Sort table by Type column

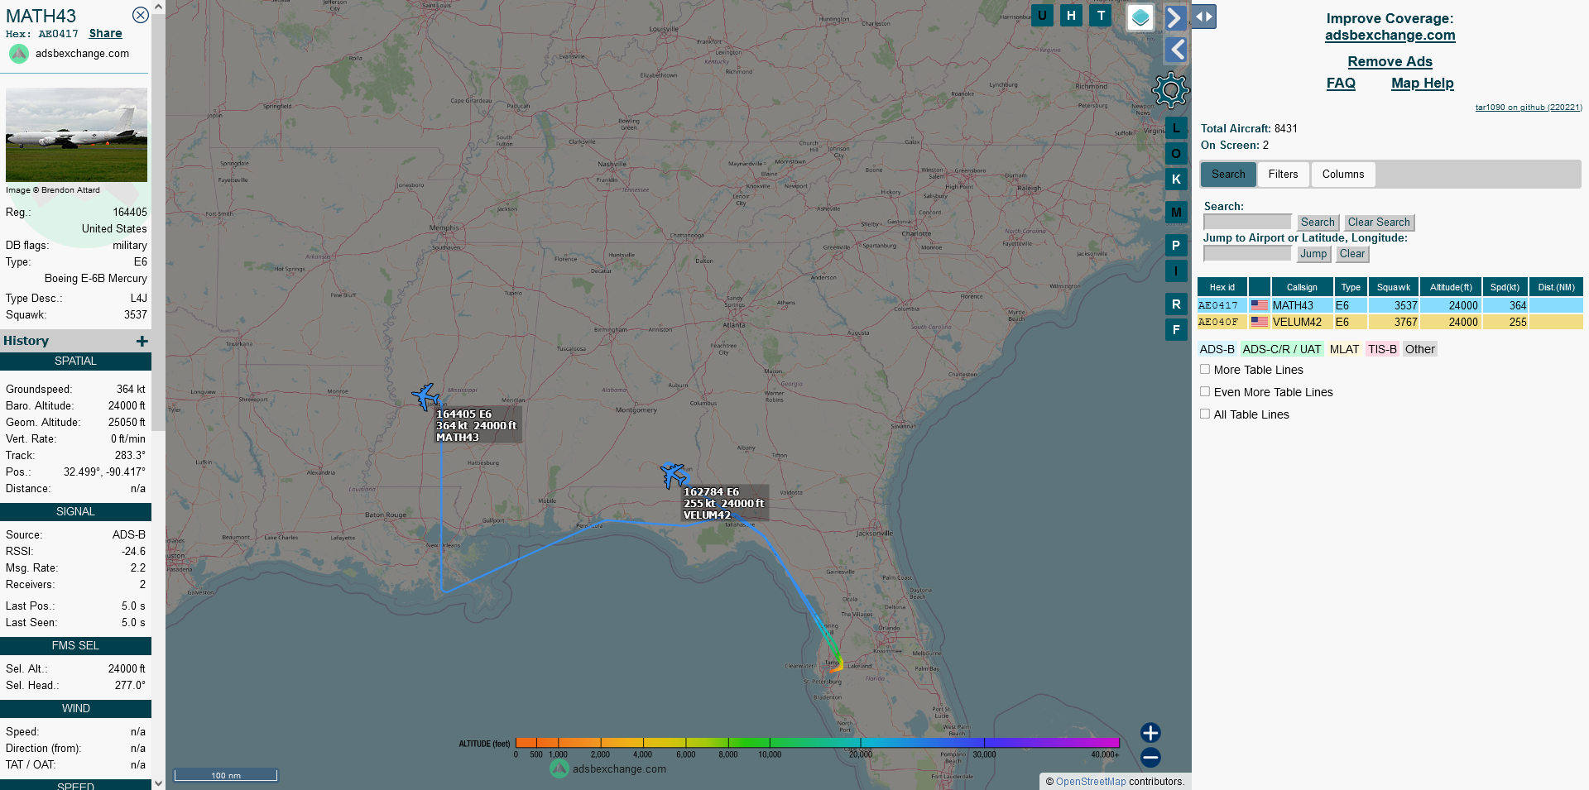click(1351, 287)
